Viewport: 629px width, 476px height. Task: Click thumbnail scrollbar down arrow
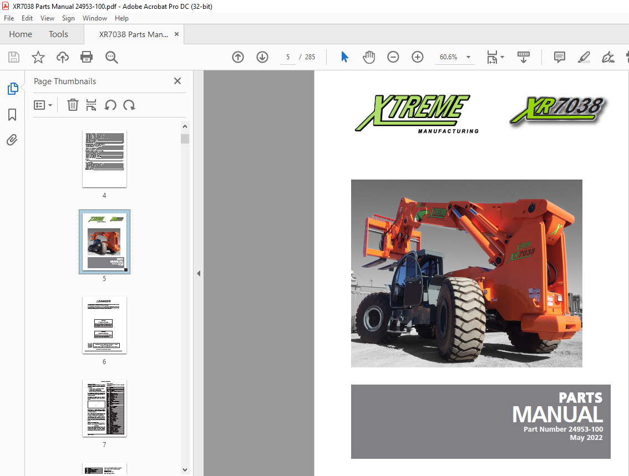(185, 469)
